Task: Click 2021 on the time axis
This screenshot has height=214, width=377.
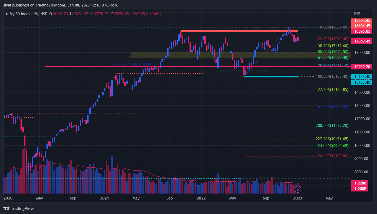Action: [x=104, y=198]
